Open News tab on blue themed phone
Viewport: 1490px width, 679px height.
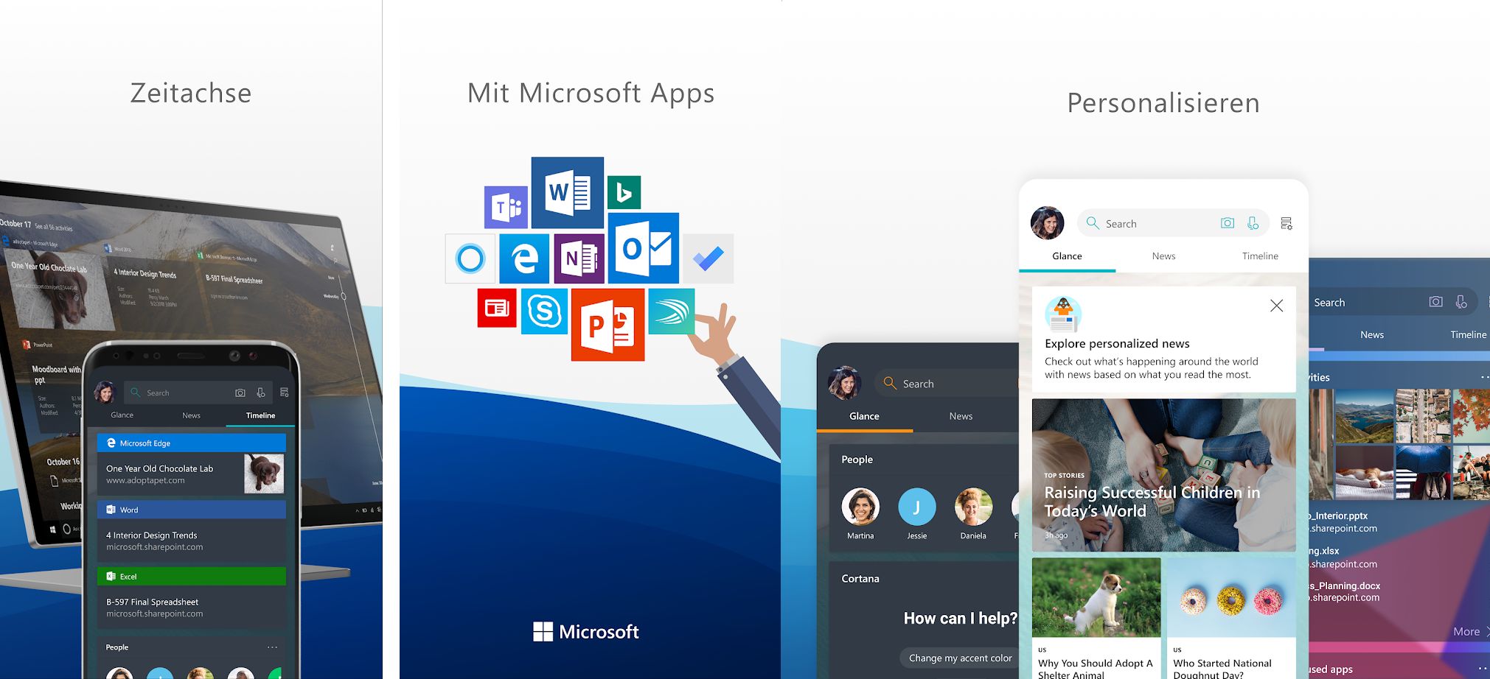click(1371, 335)
